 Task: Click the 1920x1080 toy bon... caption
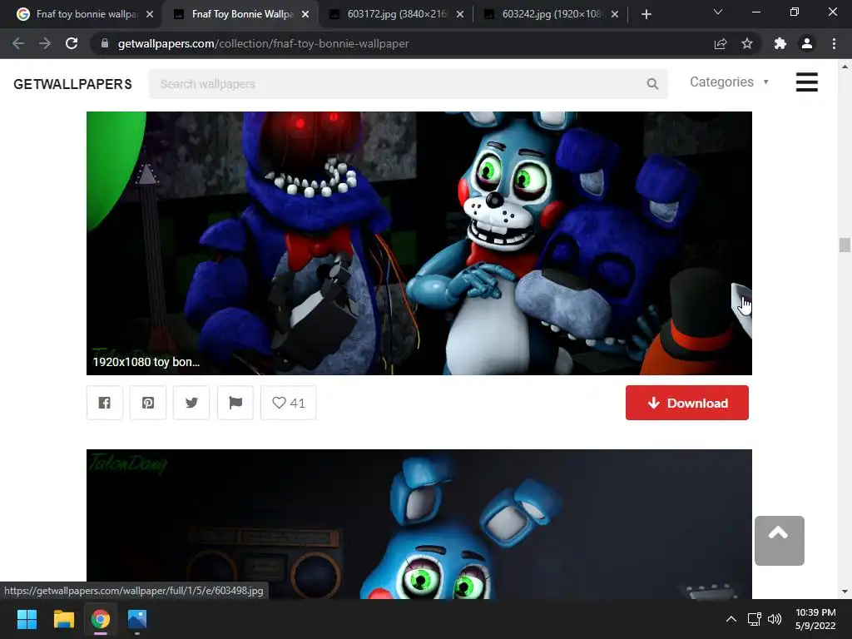pyautogui.click(x=146, y=362)
